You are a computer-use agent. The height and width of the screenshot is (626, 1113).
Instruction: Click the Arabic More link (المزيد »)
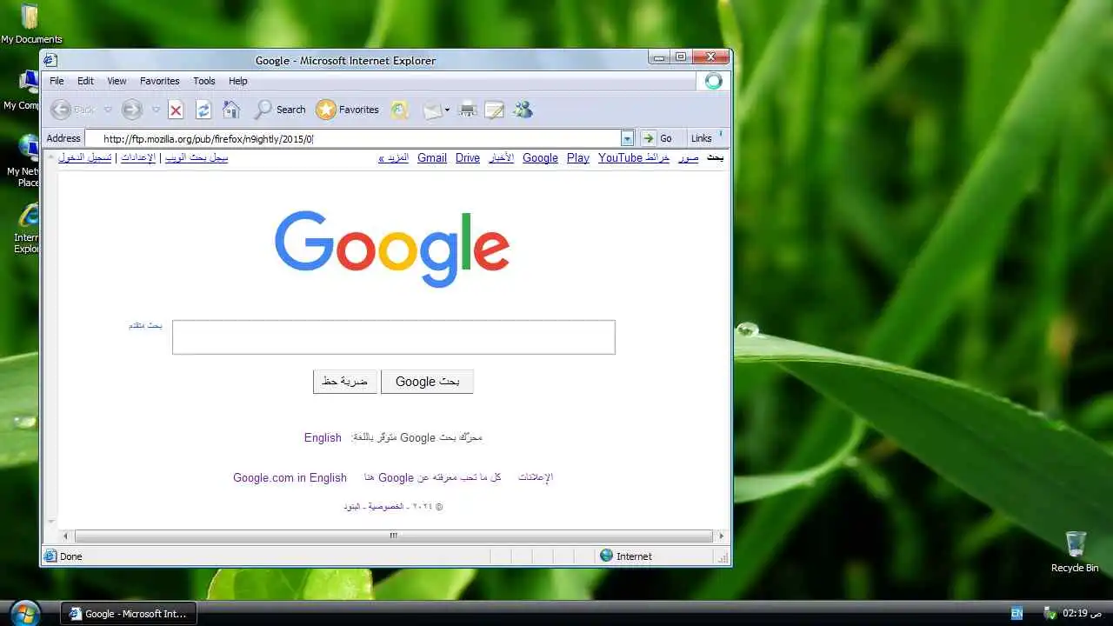click(x=394, y=157)
